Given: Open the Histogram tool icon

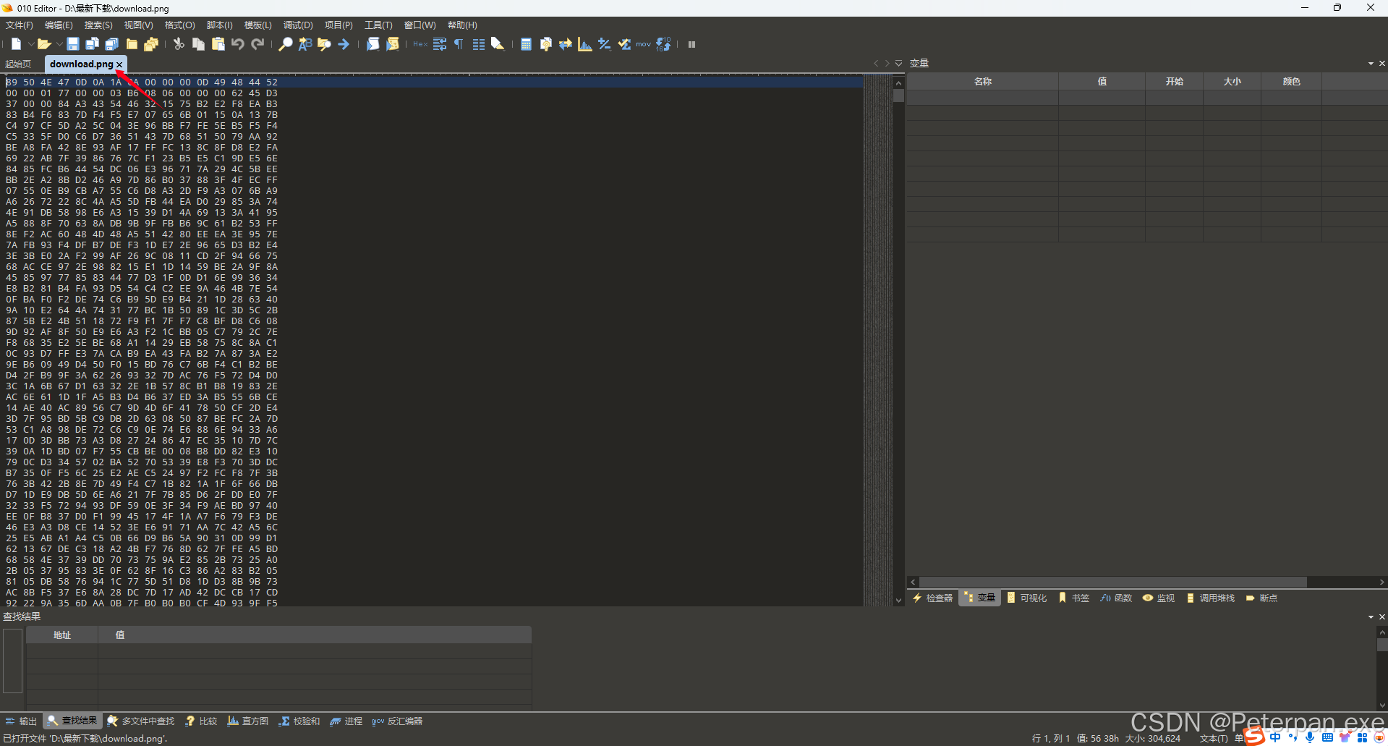Looking at the screenshot, I should 584,44.
